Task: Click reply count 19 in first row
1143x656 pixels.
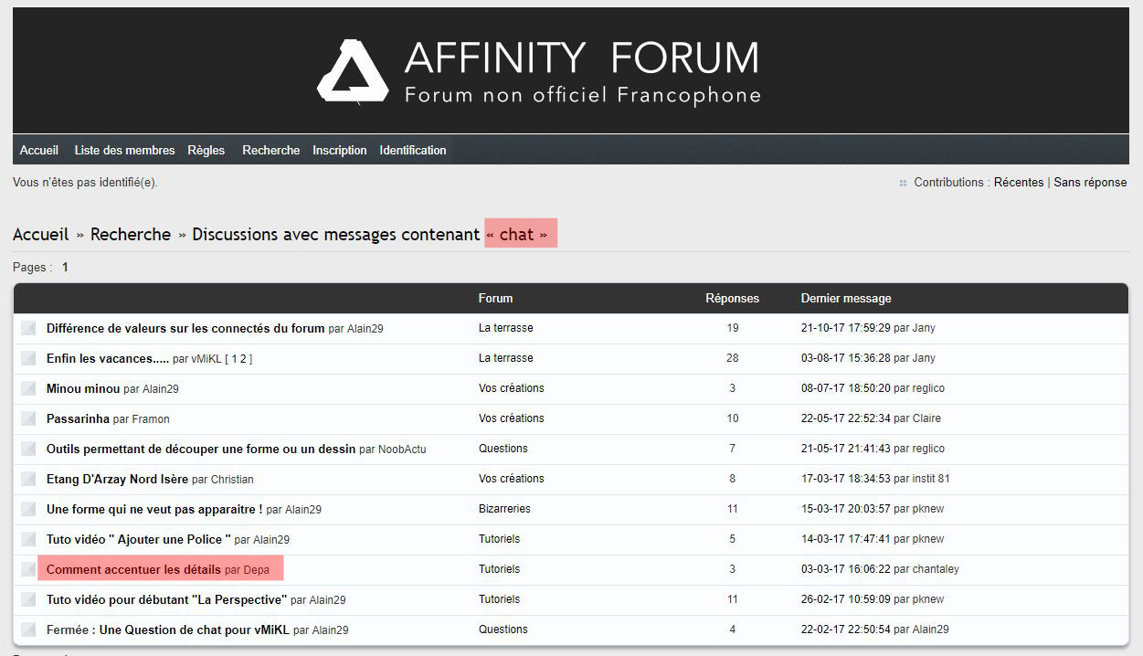Action: 733,328
